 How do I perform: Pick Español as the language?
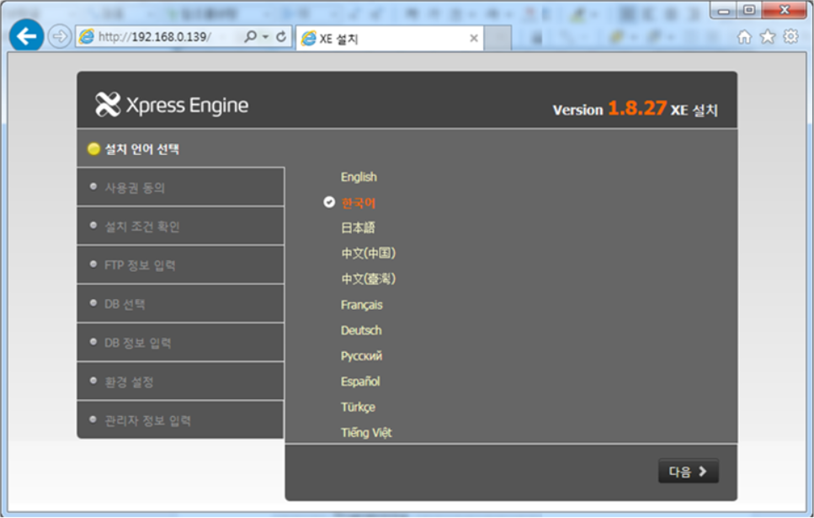(x=360, y=382)
